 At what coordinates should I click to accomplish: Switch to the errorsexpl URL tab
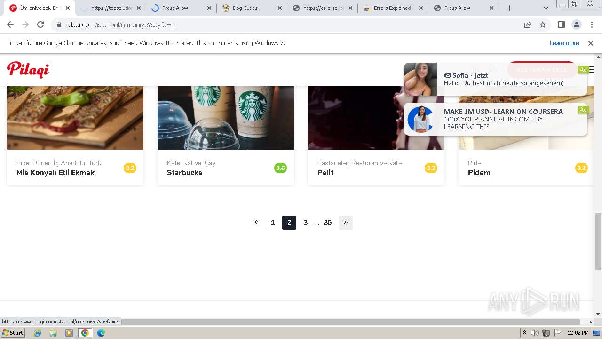click(x=322, y=8)
